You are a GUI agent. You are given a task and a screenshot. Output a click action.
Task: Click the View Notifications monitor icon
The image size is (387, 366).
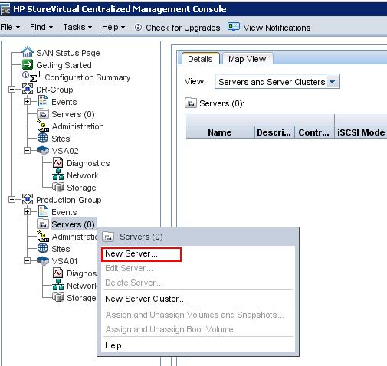[234, 27]
